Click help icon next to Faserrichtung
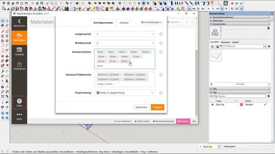The height and width of the screenshot is (154, 275). pos(161,93)
